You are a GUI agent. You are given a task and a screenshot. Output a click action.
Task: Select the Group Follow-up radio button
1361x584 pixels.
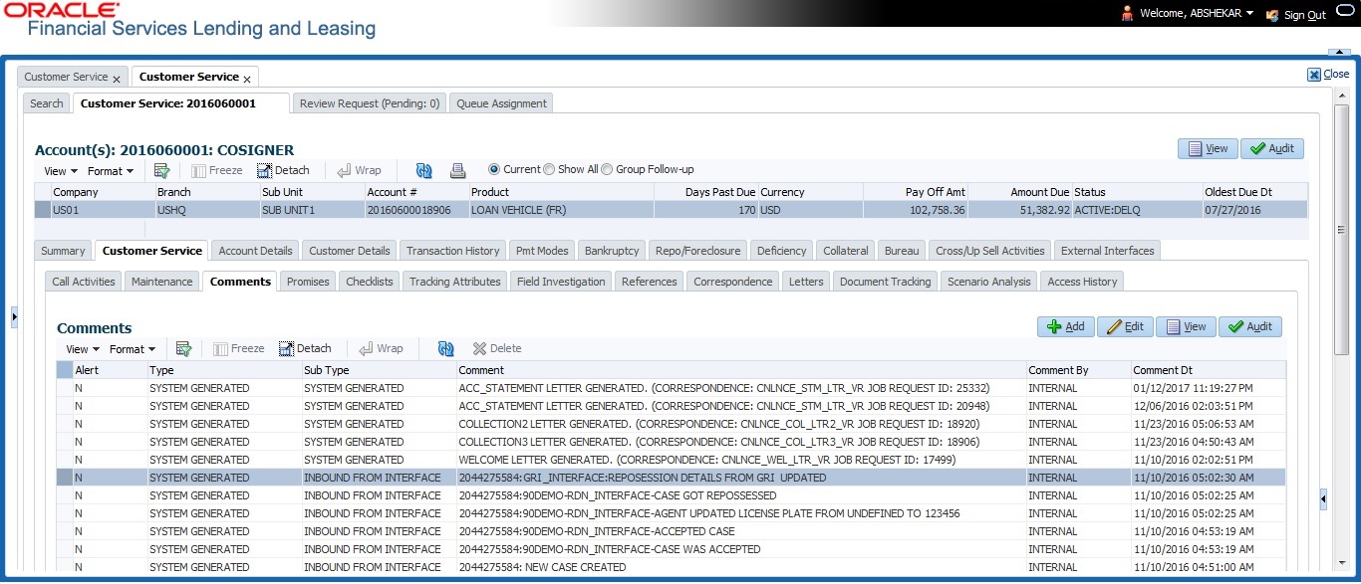608,169
